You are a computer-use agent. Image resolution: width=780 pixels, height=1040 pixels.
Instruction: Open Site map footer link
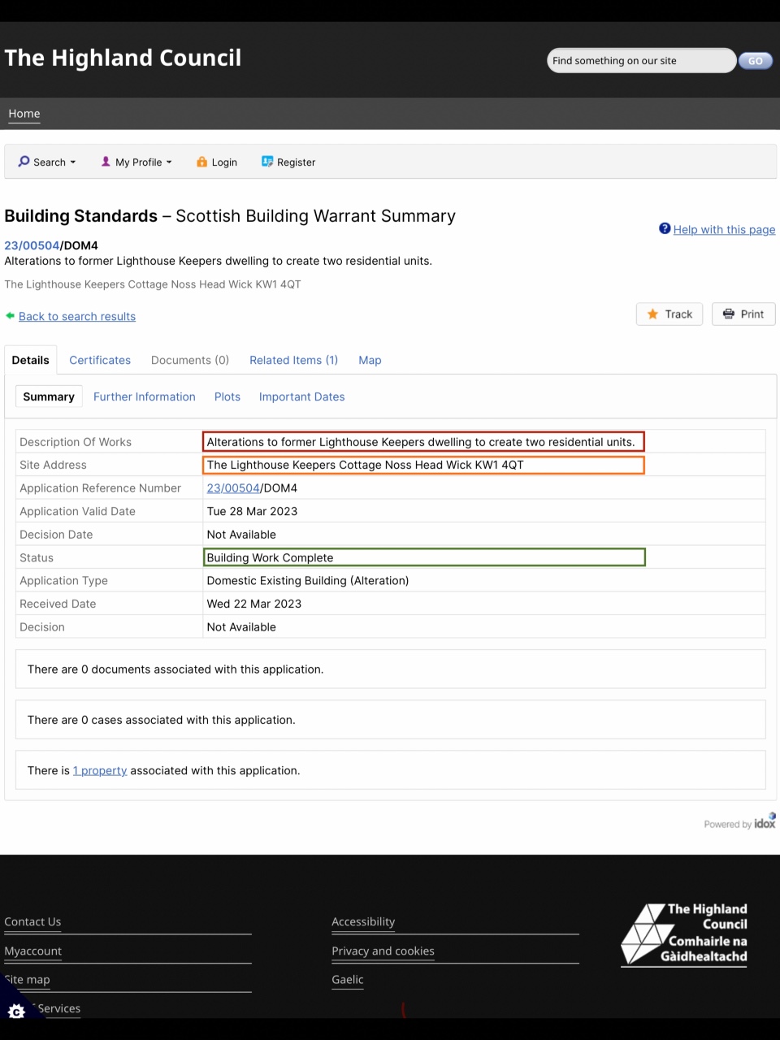click(27, 980)
